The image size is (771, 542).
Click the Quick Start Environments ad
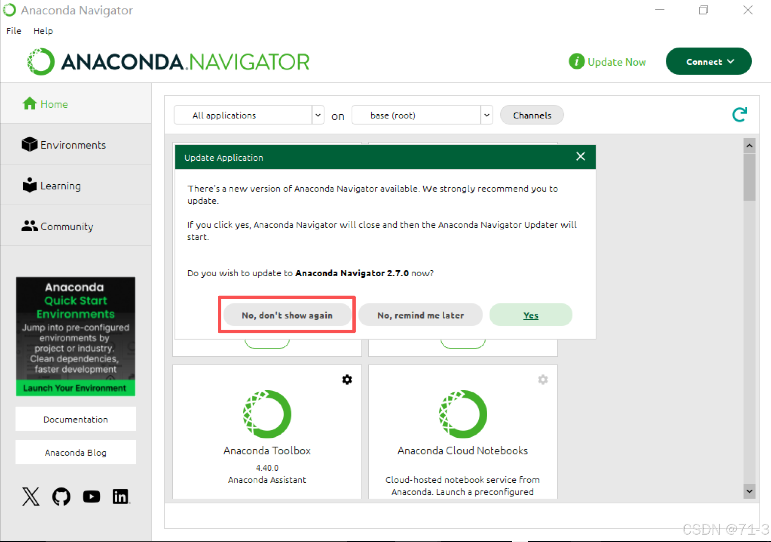point(76,336)
